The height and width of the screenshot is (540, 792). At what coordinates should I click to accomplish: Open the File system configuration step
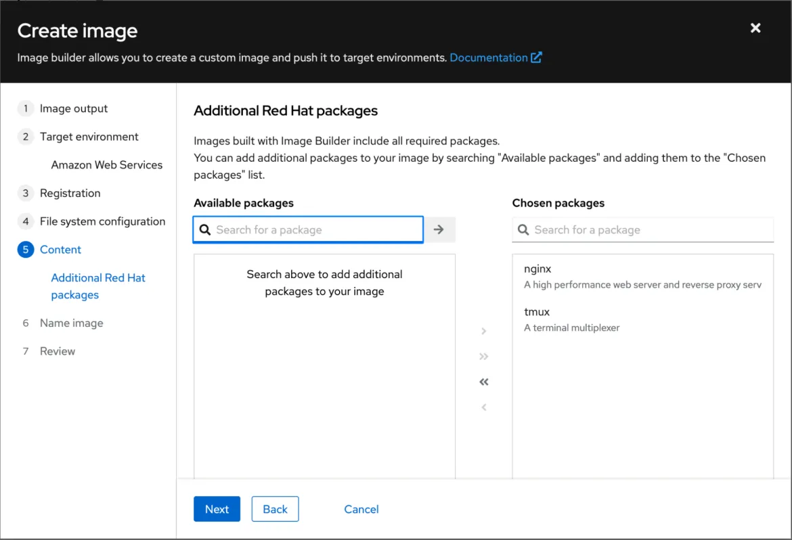pos(102,221)
